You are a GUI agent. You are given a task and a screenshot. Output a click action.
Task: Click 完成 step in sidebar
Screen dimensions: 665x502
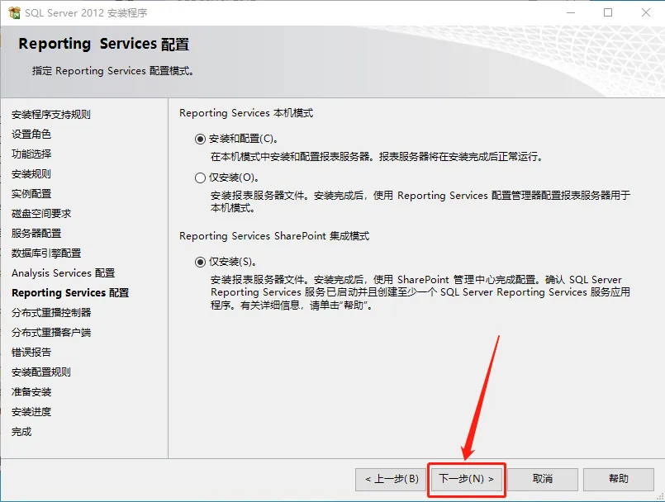point(21,432)
